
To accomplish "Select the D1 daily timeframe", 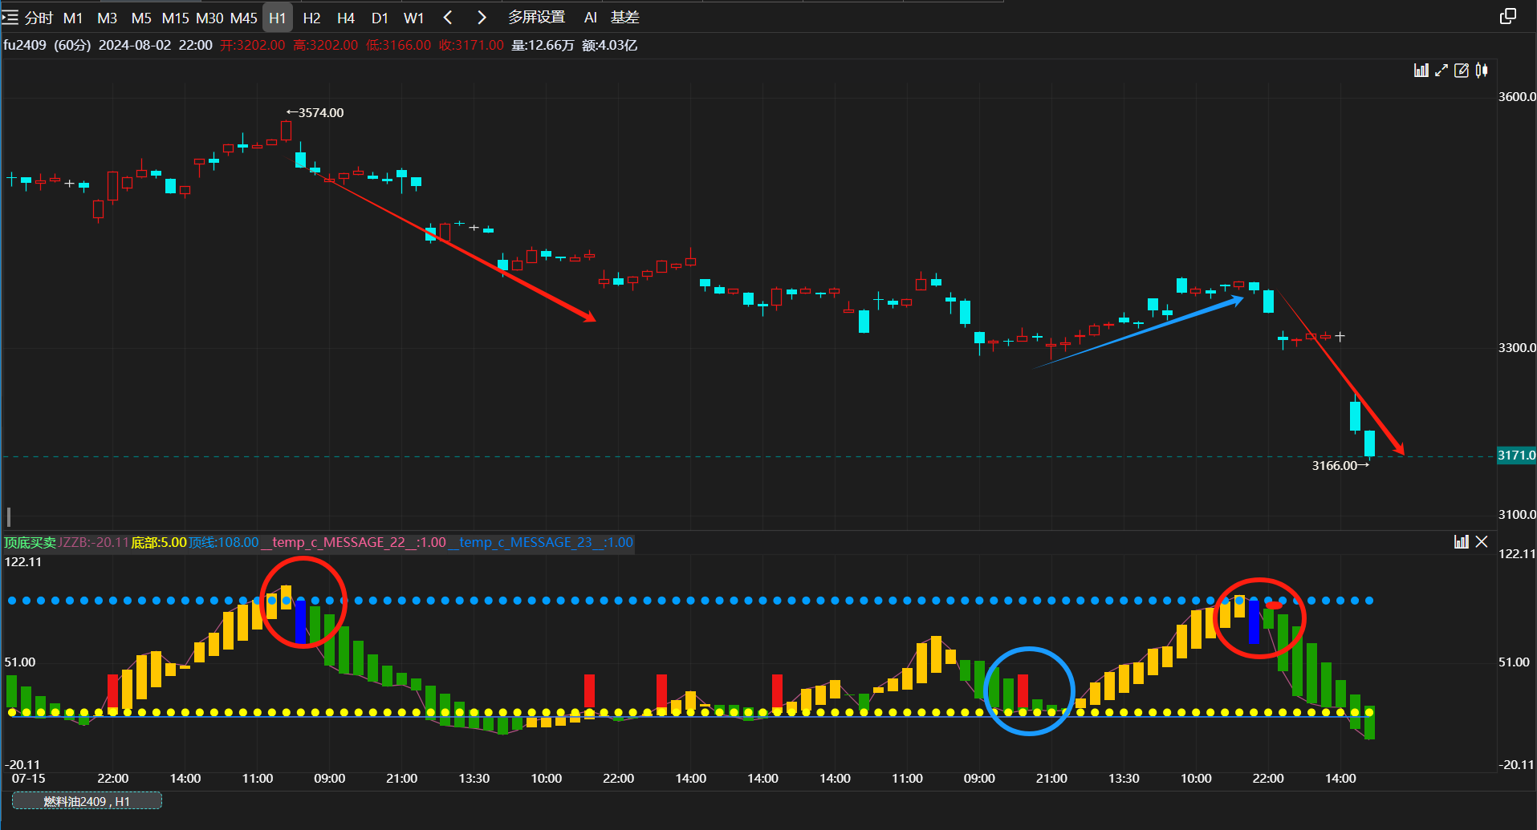I will point(380,18).
